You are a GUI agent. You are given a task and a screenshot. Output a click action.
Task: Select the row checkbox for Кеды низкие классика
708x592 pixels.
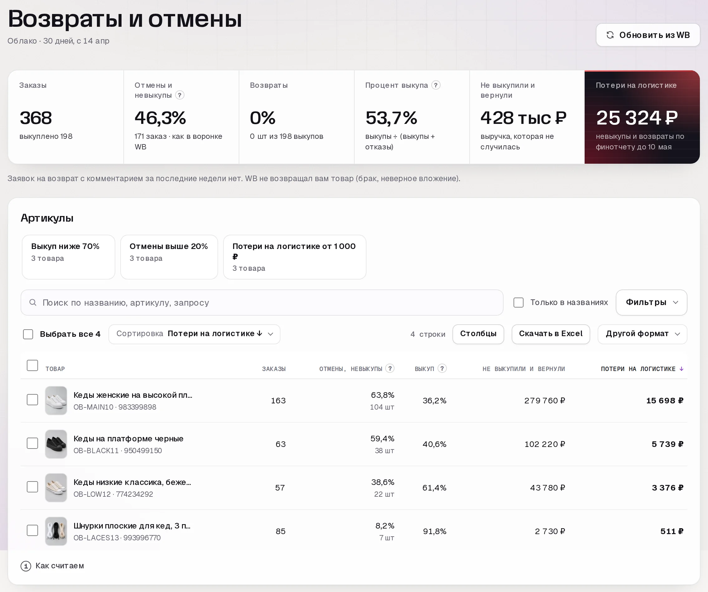coord(32,487)
